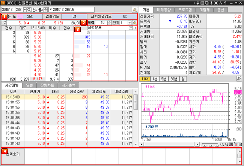Click the chart horizontal scrollbar track
This screenshot has width=244, height=166.
(x=169, y=144)
